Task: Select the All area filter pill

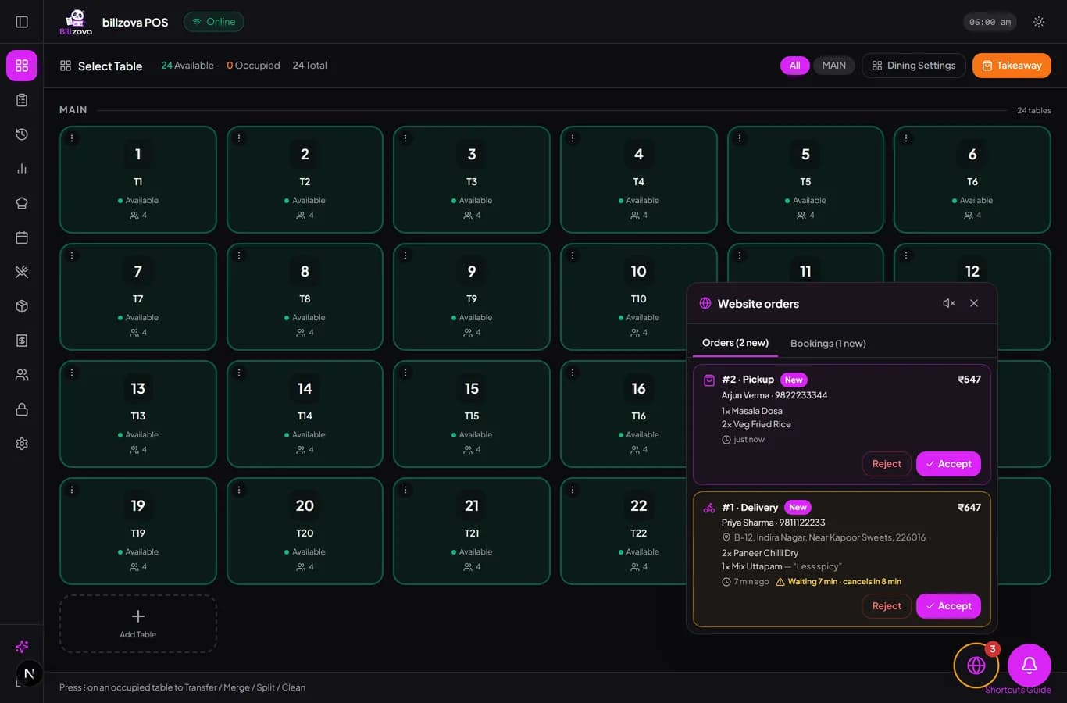Action: 794,66
